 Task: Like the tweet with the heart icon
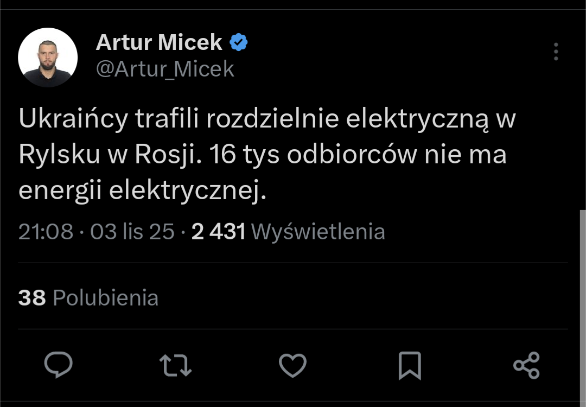(292, 365)
